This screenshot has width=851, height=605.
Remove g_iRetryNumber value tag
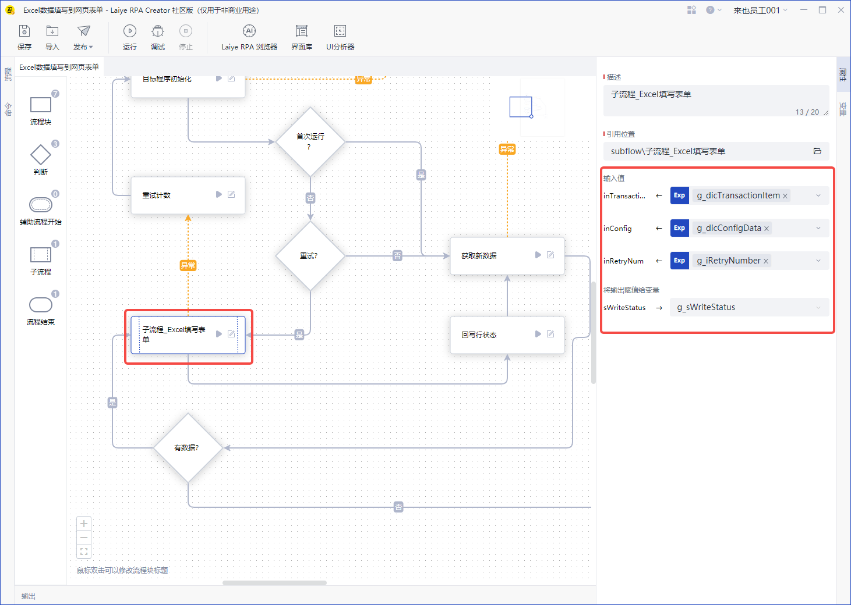(766, 261)
